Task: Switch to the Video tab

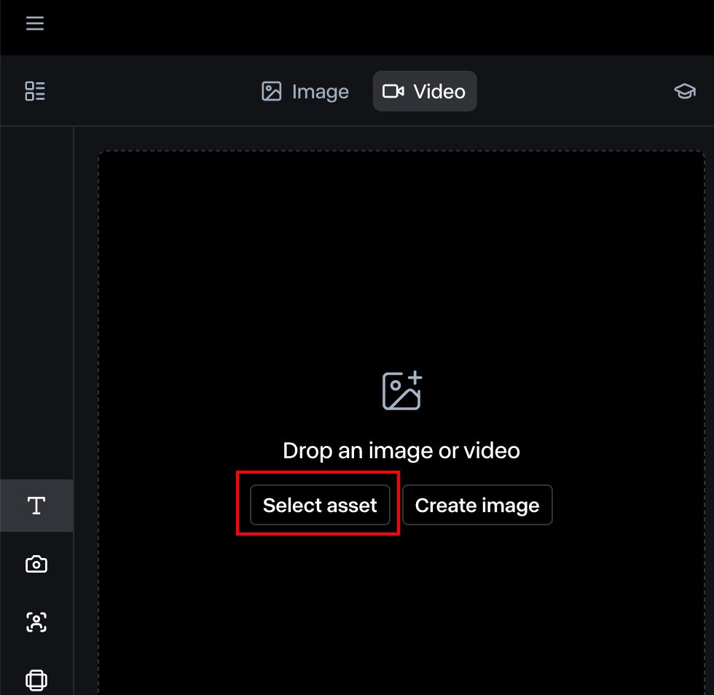Action: pos(424,92)
